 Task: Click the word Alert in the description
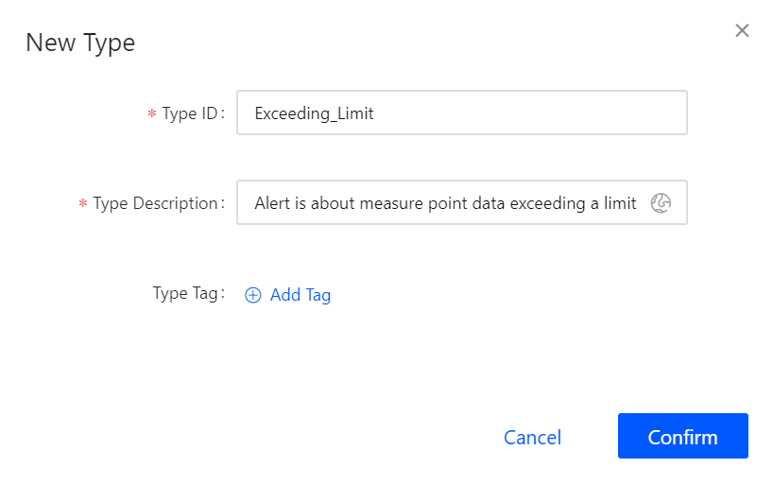[274, 203]
